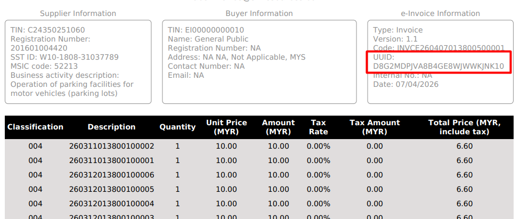The image size is (520, 219).
Task: Click the highlighted UUID value D8G2MDPJVA8B4GE8WJWWKJNK10
Action: [438, 66]
